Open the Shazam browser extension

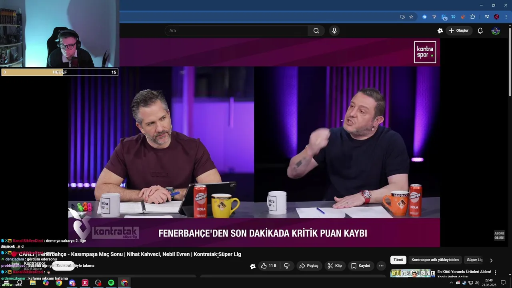424,17
